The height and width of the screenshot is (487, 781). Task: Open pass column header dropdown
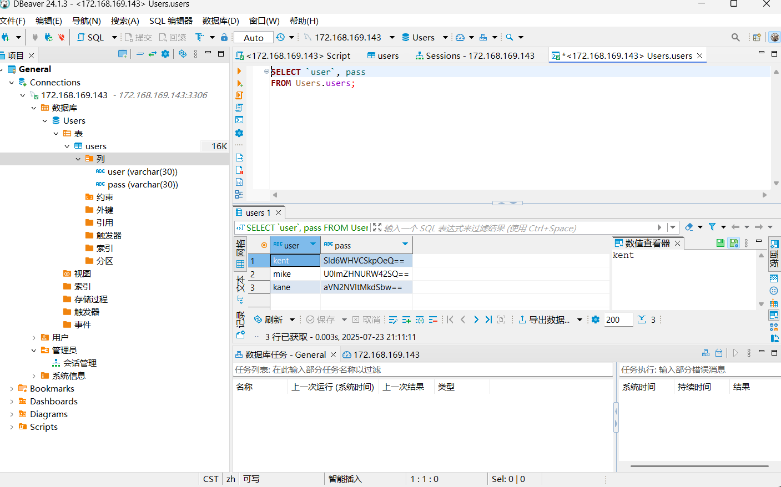[x=405, y=244]
